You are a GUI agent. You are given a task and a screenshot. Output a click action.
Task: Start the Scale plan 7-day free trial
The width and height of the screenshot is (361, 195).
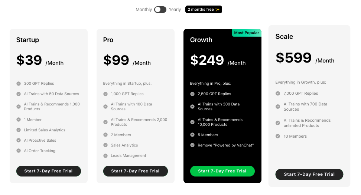click(x=309, y=174)
